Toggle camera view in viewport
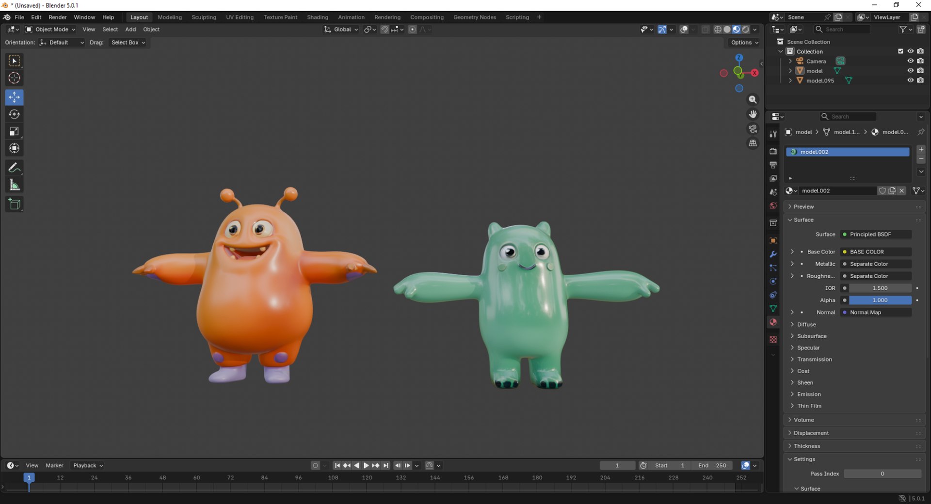The image size is (931, 504). (x=753, y=129)
